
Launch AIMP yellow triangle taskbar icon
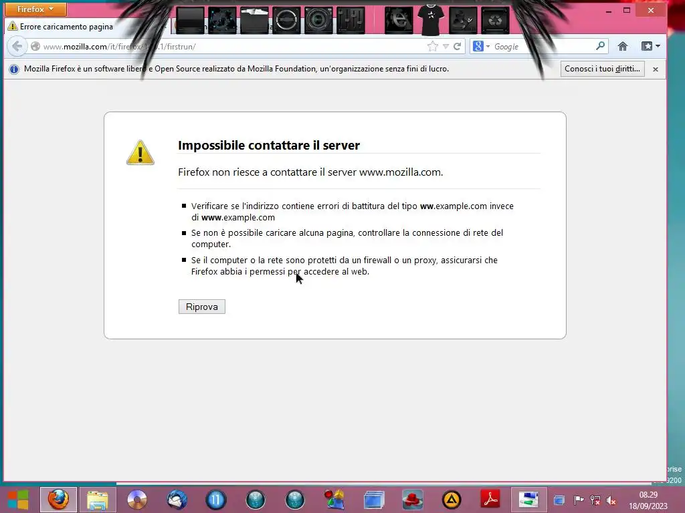coord(452,500)
